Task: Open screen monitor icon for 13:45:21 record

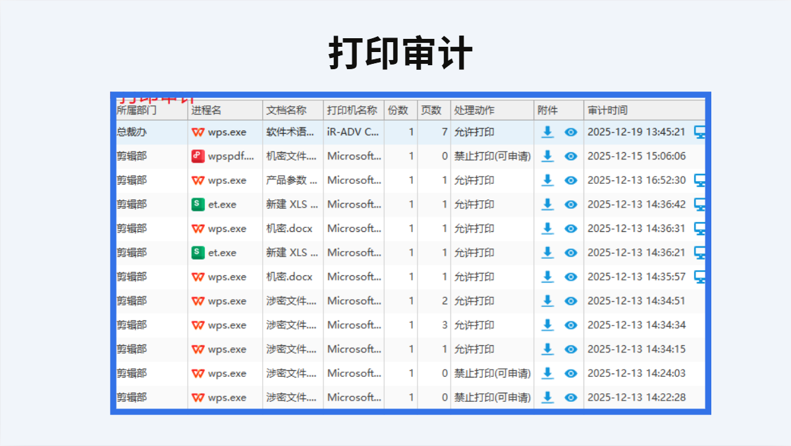Action: [699, 132]
